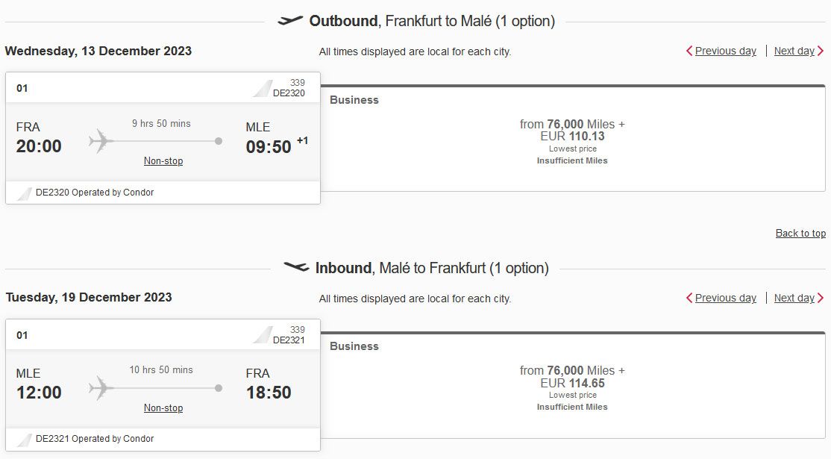Open the Non-stop details for flight DE2321
The height and width of the screenshot is (459, 831).
point(163,408)
